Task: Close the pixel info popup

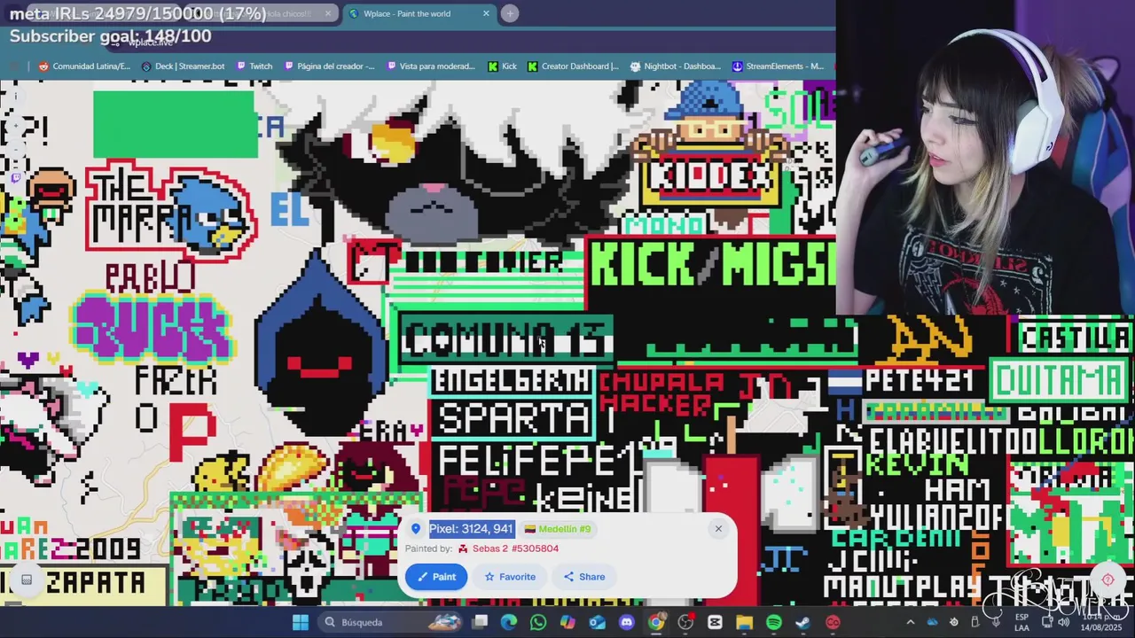Action: pyautogui.click(x=718, y=529)
